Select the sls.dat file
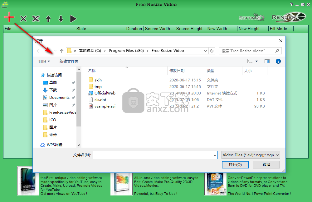Image resolution: width=312 pixels, height=202 pixels. (97, 99)
